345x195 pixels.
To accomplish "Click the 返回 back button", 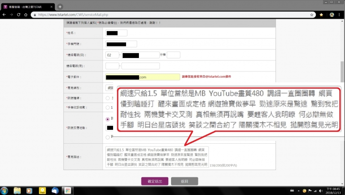I will [x=184, y=181].
